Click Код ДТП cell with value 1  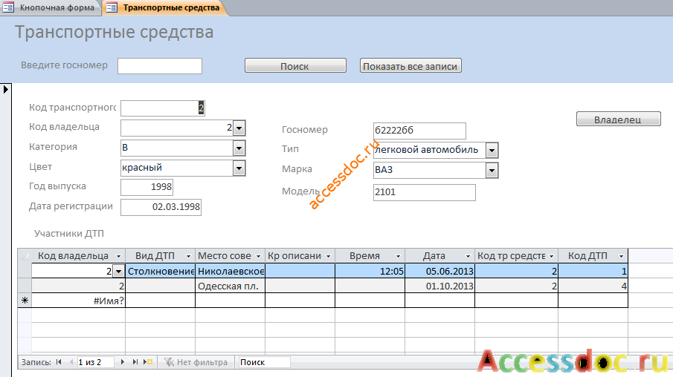593,271
